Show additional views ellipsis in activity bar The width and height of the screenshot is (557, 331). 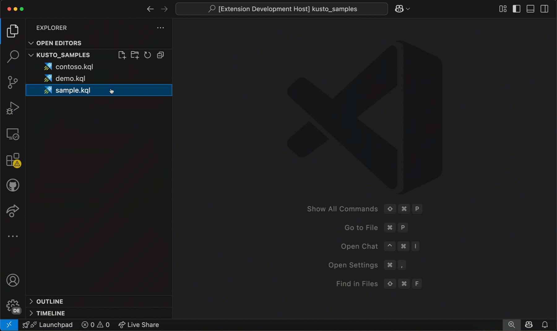tap(13, 236)
